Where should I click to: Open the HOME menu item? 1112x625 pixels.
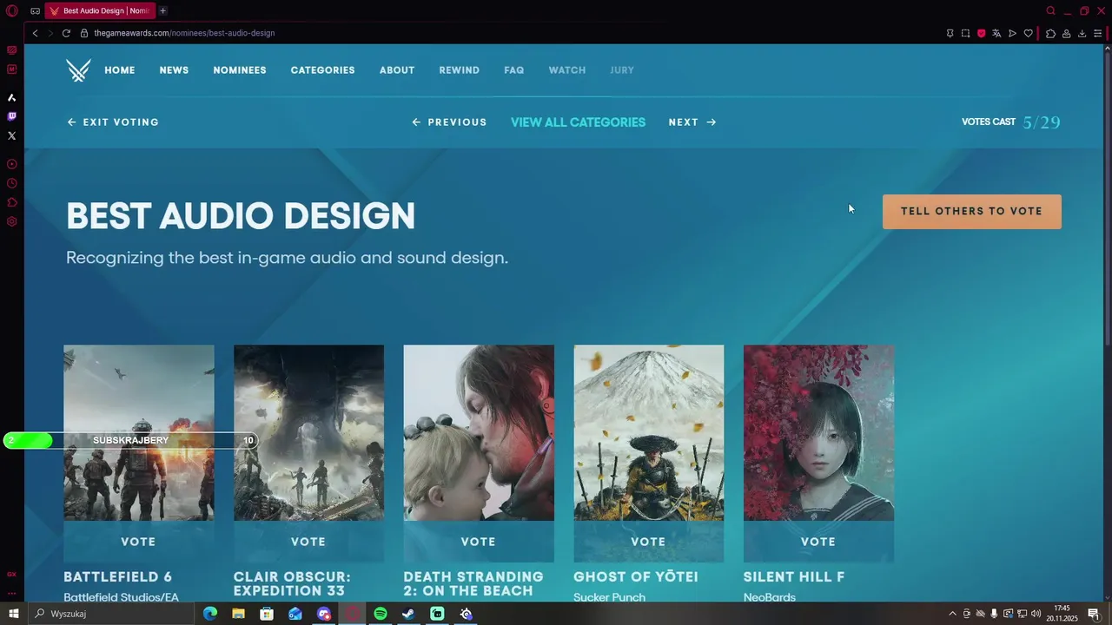point(120,70)
